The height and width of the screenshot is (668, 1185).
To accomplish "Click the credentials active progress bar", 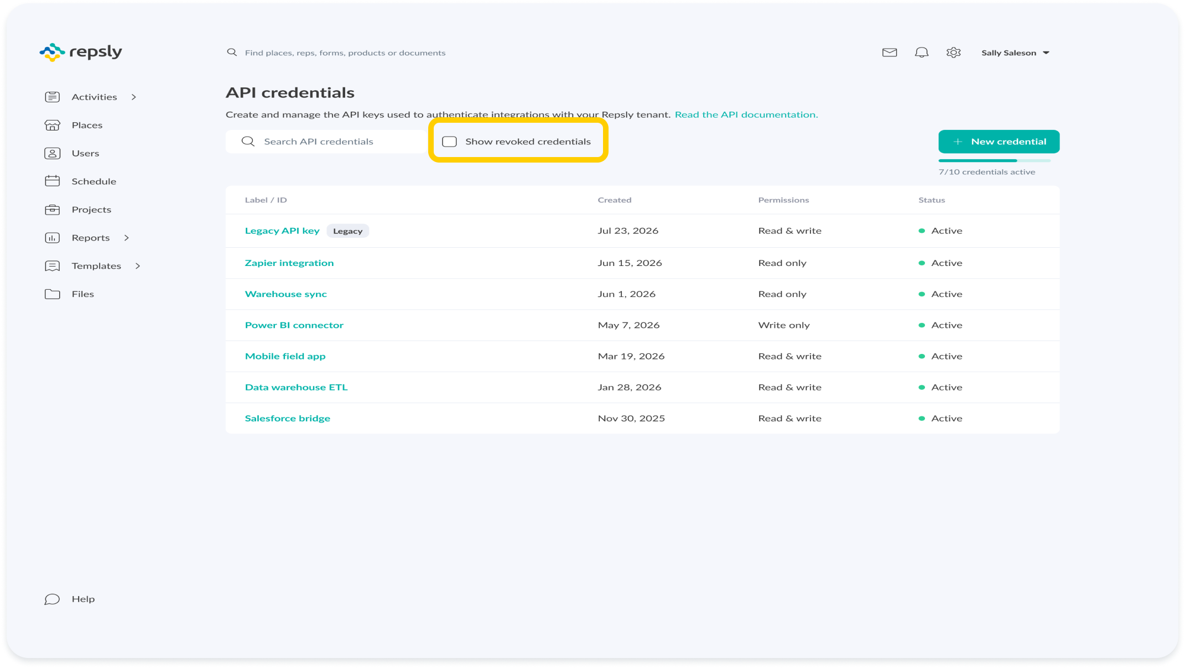I will click(994, 160).
